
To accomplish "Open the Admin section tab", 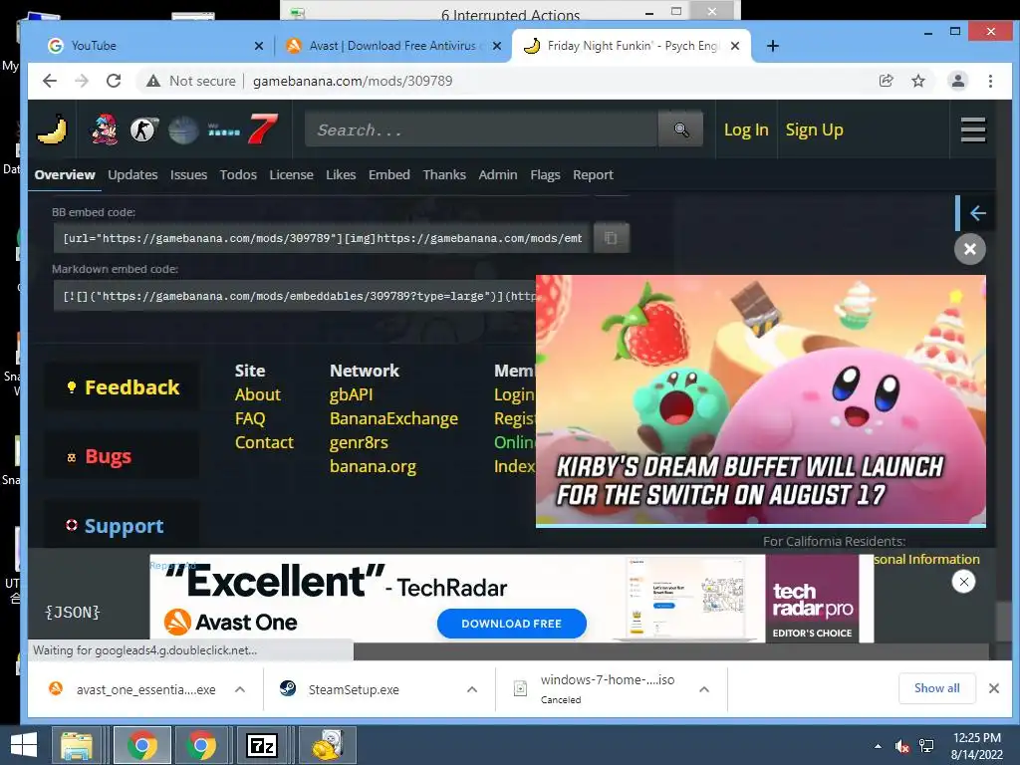I will point(498,174).
